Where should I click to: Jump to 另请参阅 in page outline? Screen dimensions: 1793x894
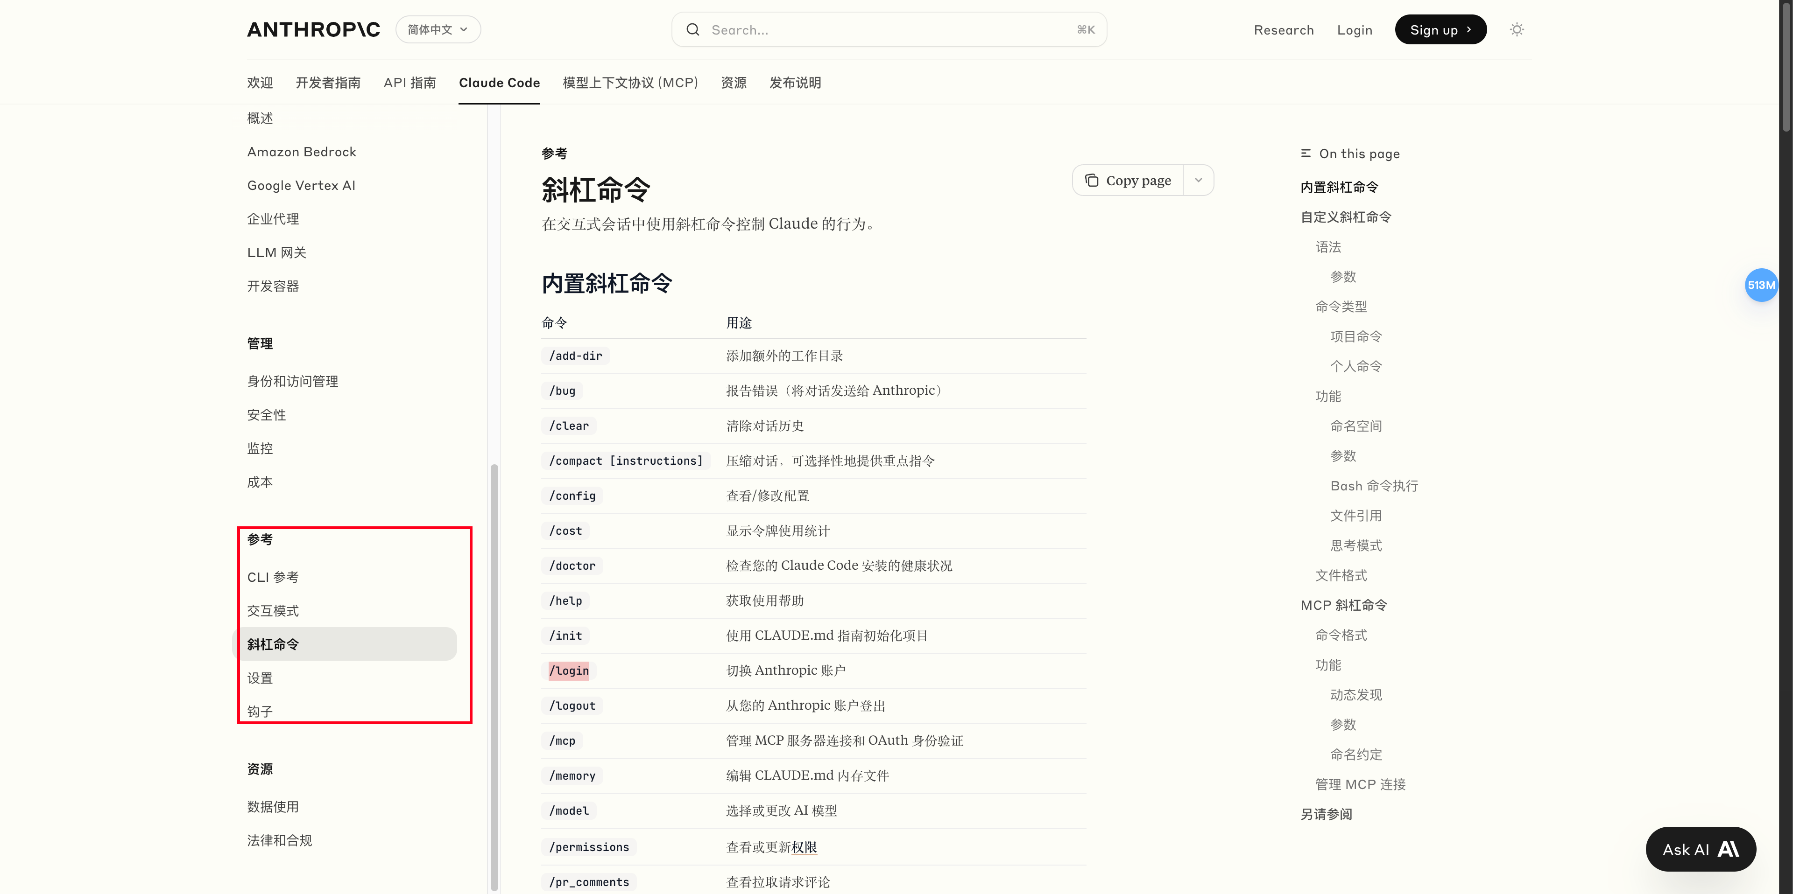click(x=1326, y=815)
